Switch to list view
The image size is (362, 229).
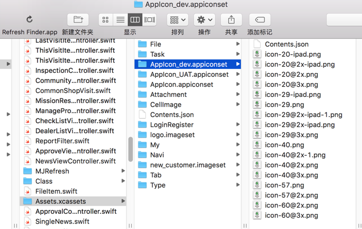pos(120,20)
